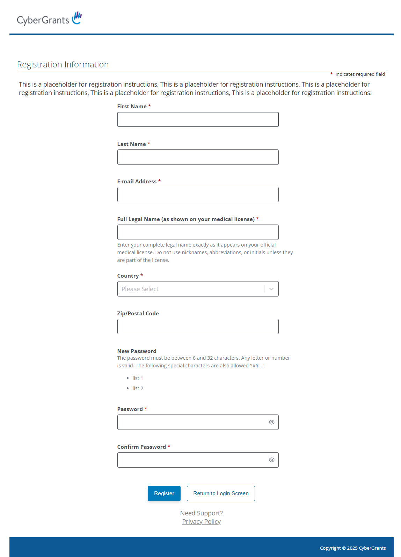Image resolution: width=401 pixels, height=557 pixels.
Task: Click the Country field label
Action: (128, 276)
